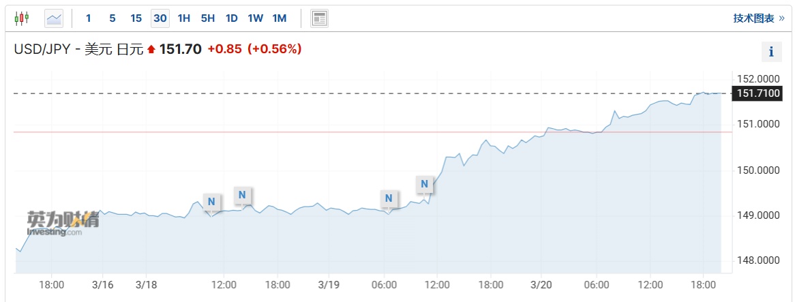Screen dimensions: 795x302
Task: Open the news panel layout icon
Action: click(320, 18)
